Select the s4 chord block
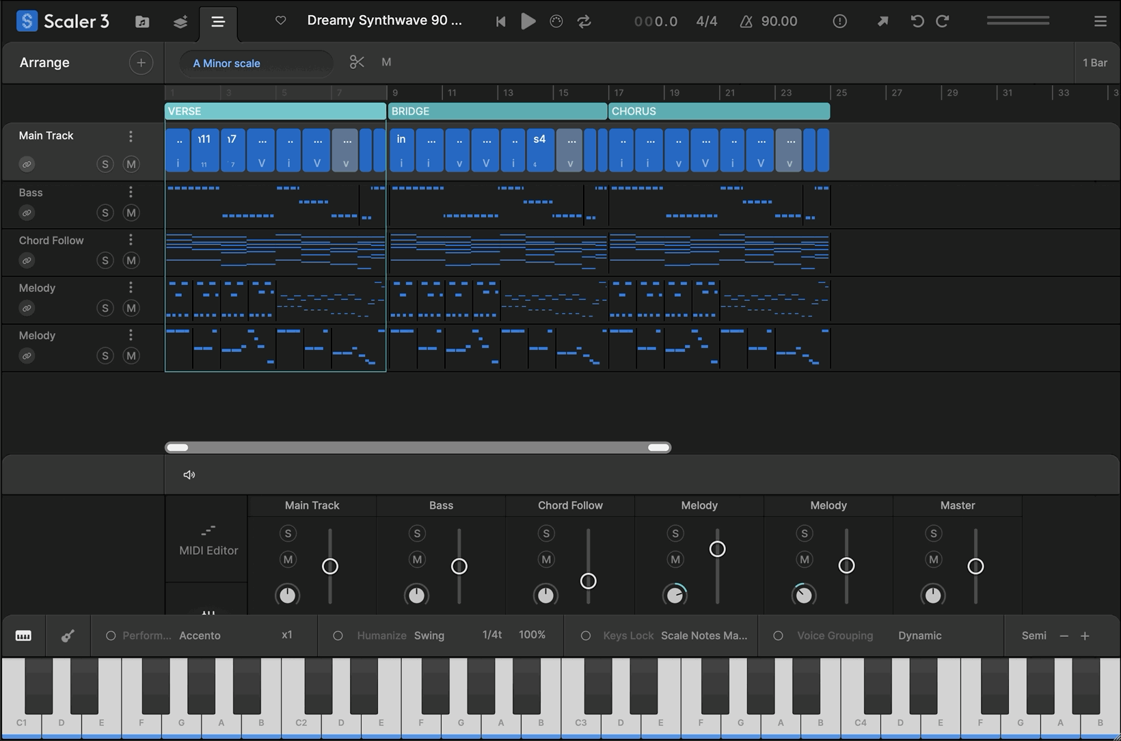The height and width of the screenshot is (741, 1121). tap(540, 150)
